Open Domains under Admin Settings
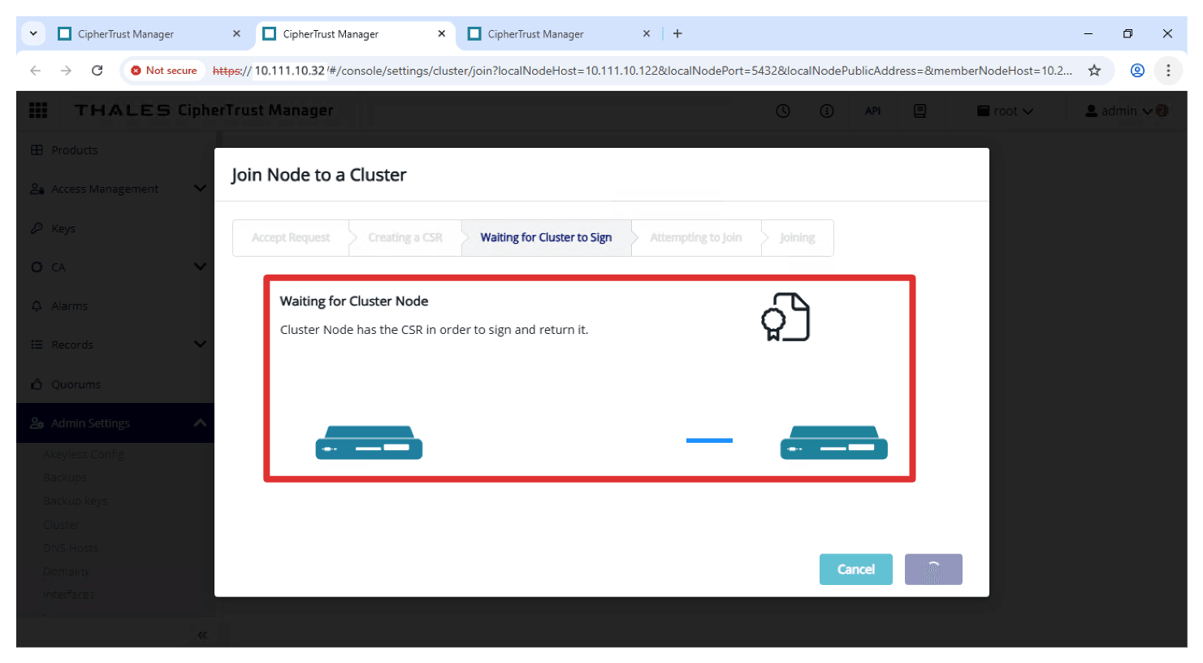 pyautogui.click(x=67, y=571)
